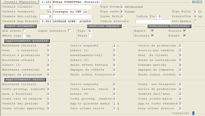Click the Costi provvig. vendite field
205x116 pixels.
pos(115,99)
